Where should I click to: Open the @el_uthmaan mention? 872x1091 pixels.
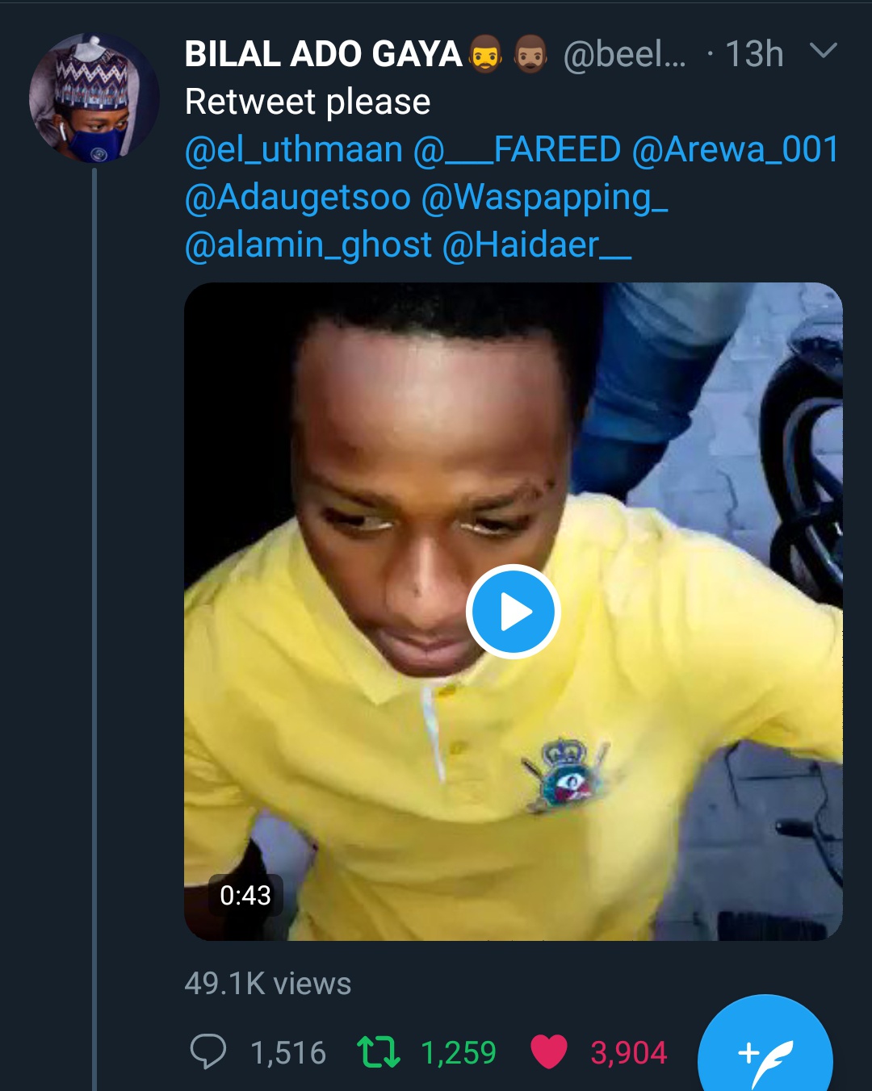pos(294,150)
